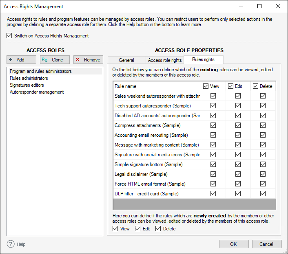Uncheck View for Disabled AD accounts' autoresponder
Viewport: 288px width, 254px height.
[x=213, y=116]
